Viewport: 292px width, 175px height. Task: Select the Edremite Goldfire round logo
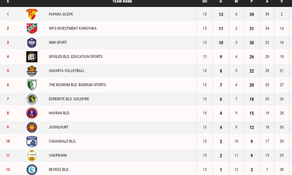32,99
